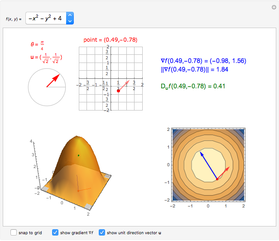This screenshot has width=279, height=241.
Task: Click the orange point on the 3D base
Action: click(78, 191)
